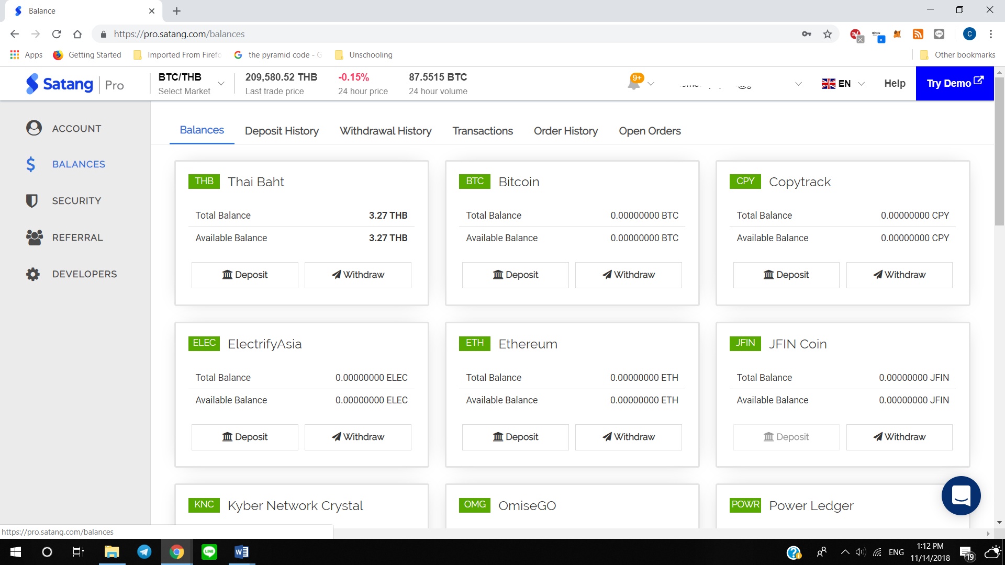Expand the user account dropdown chevron

[x=798, y=84]
